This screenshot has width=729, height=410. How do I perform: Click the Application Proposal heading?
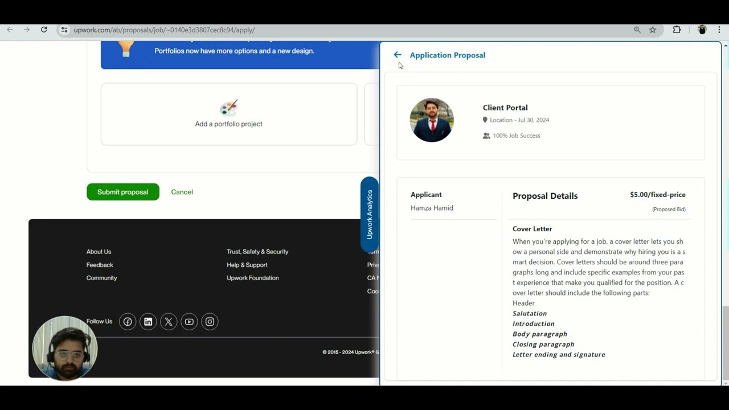pos(448,55)
